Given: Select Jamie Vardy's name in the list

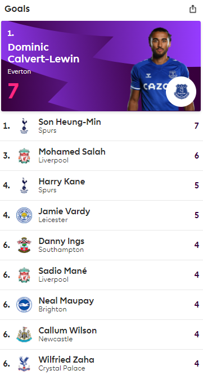Looking at the screenshot, I should point(64,211).
